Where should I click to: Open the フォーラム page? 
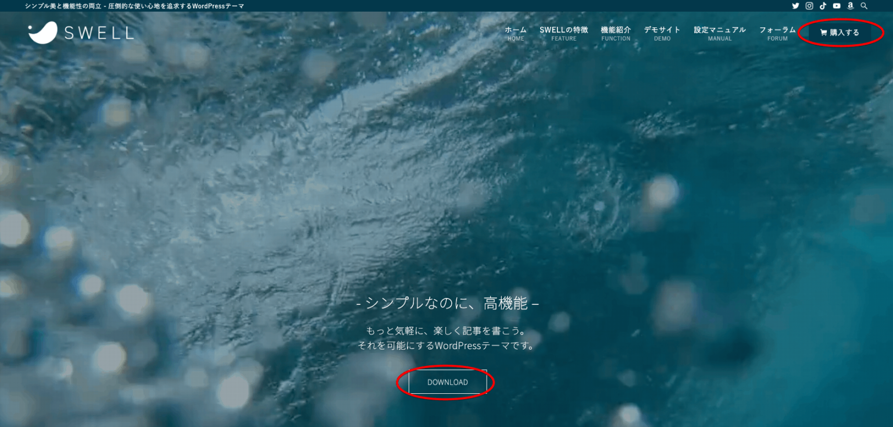point(777,32)
